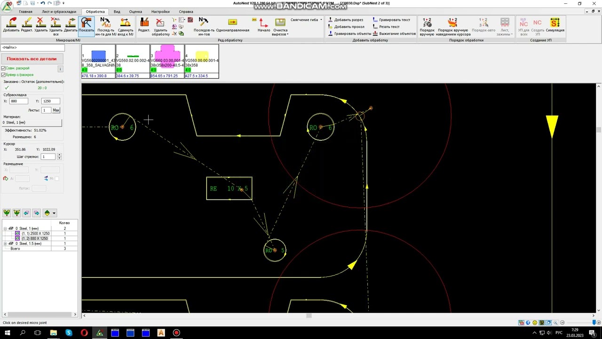Screen dimensions: 602x339
Task: Open the Справка tab
Action: point(186,11)
